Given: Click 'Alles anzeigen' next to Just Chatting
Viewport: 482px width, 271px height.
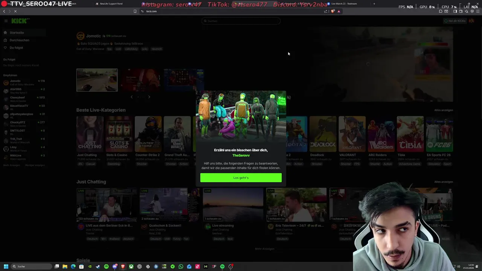Looking at the screenshot, I should pyautogui.click(x=444, y=182).
